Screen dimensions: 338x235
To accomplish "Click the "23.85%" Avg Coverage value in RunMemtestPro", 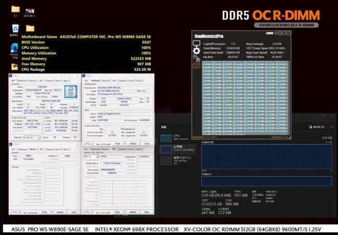I will pos(277,44).
